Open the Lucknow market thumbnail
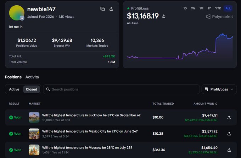Viewport: 241px width, 158px height. click(34, 117)
